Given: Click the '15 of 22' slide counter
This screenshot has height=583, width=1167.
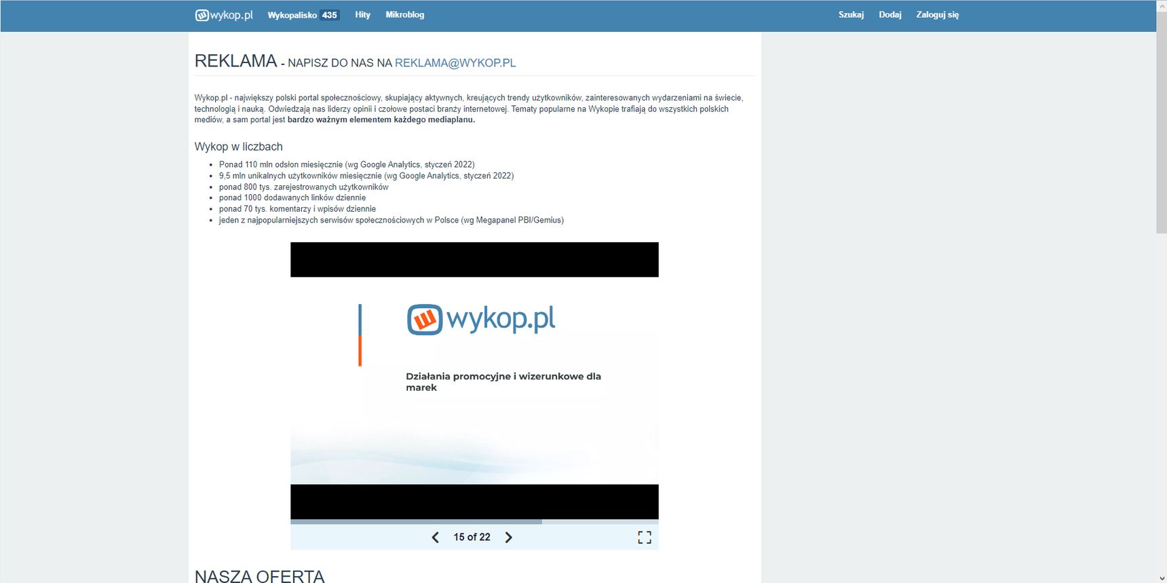Looking at the screenshot, I should pos(472,537).
